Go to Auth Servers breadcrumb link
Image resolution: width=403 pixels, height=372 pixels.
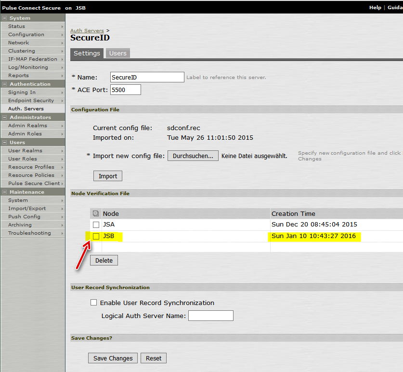(87, 31)
